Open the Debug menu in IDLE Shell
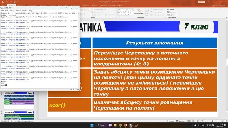The image size is (228, 128). (12, 11)
